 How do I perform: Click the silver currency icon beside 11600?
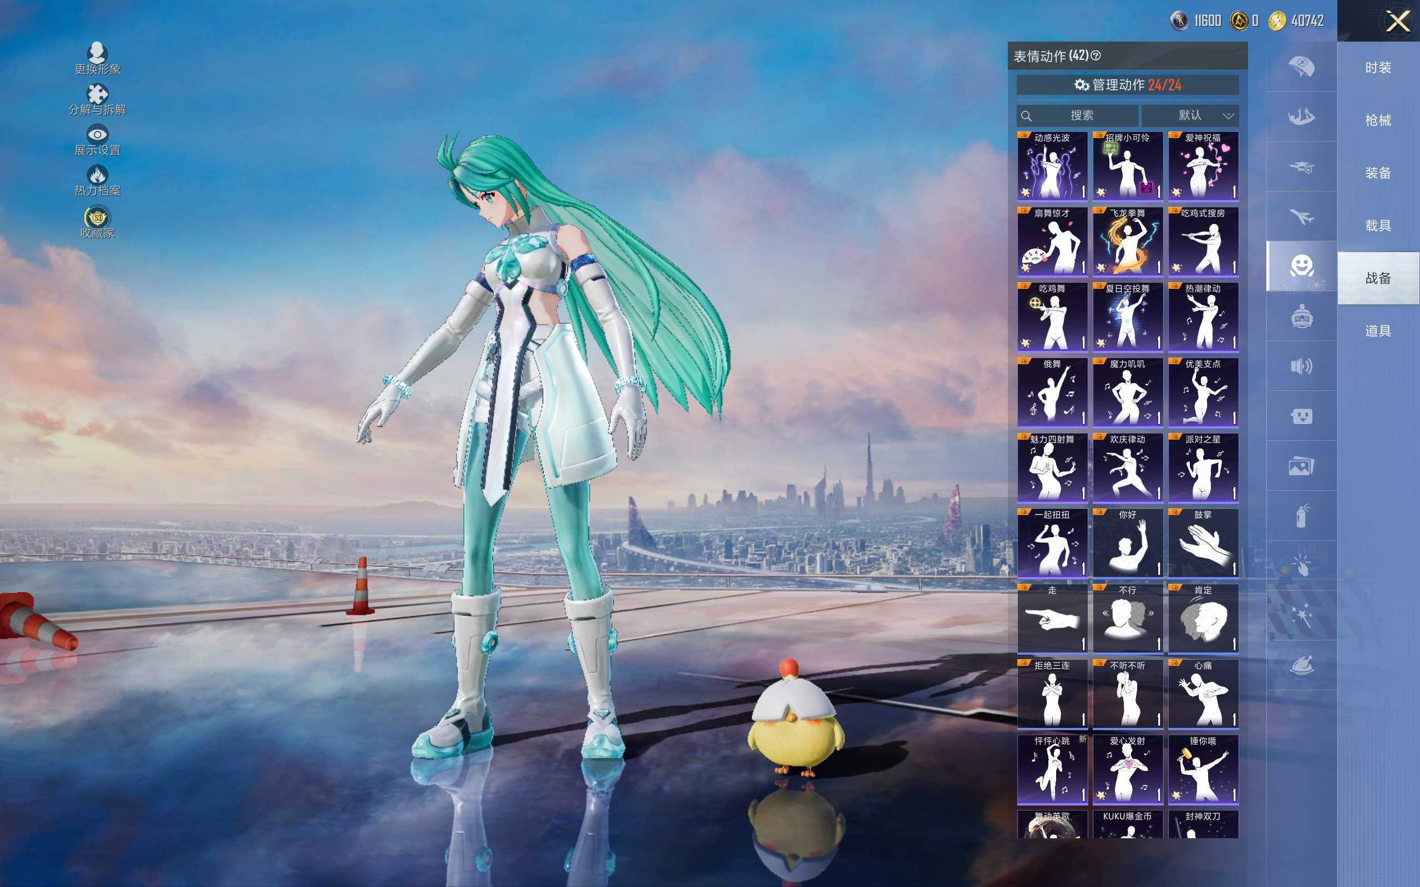click(x=1179, y=21)
